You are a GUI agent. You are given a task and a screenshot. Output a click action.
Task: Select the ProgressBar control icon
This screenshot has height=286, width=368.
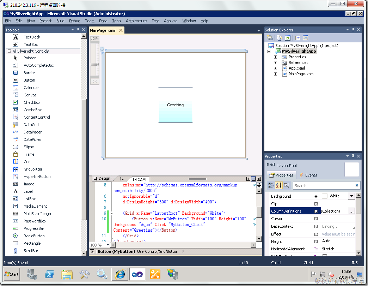point(16,228)
